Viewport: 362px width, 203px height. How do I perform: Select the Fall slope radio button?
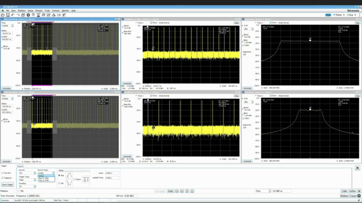click(x=59, y=183)
